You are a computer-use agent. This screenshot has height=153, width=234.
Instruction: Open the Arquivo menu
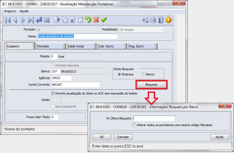pyautogui.click(x=10, y=11)
